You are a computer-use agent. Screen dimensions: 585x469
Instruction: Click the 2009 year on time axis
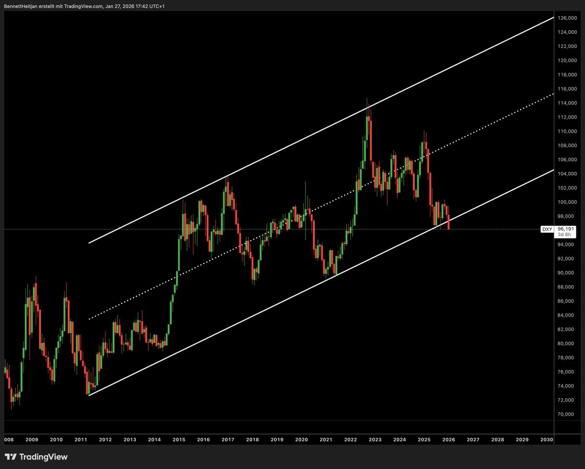tap(32, 440)
